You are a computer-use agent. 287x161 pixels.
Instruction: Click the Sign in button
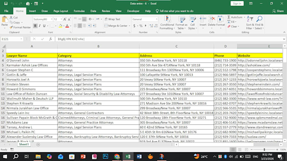237,3
